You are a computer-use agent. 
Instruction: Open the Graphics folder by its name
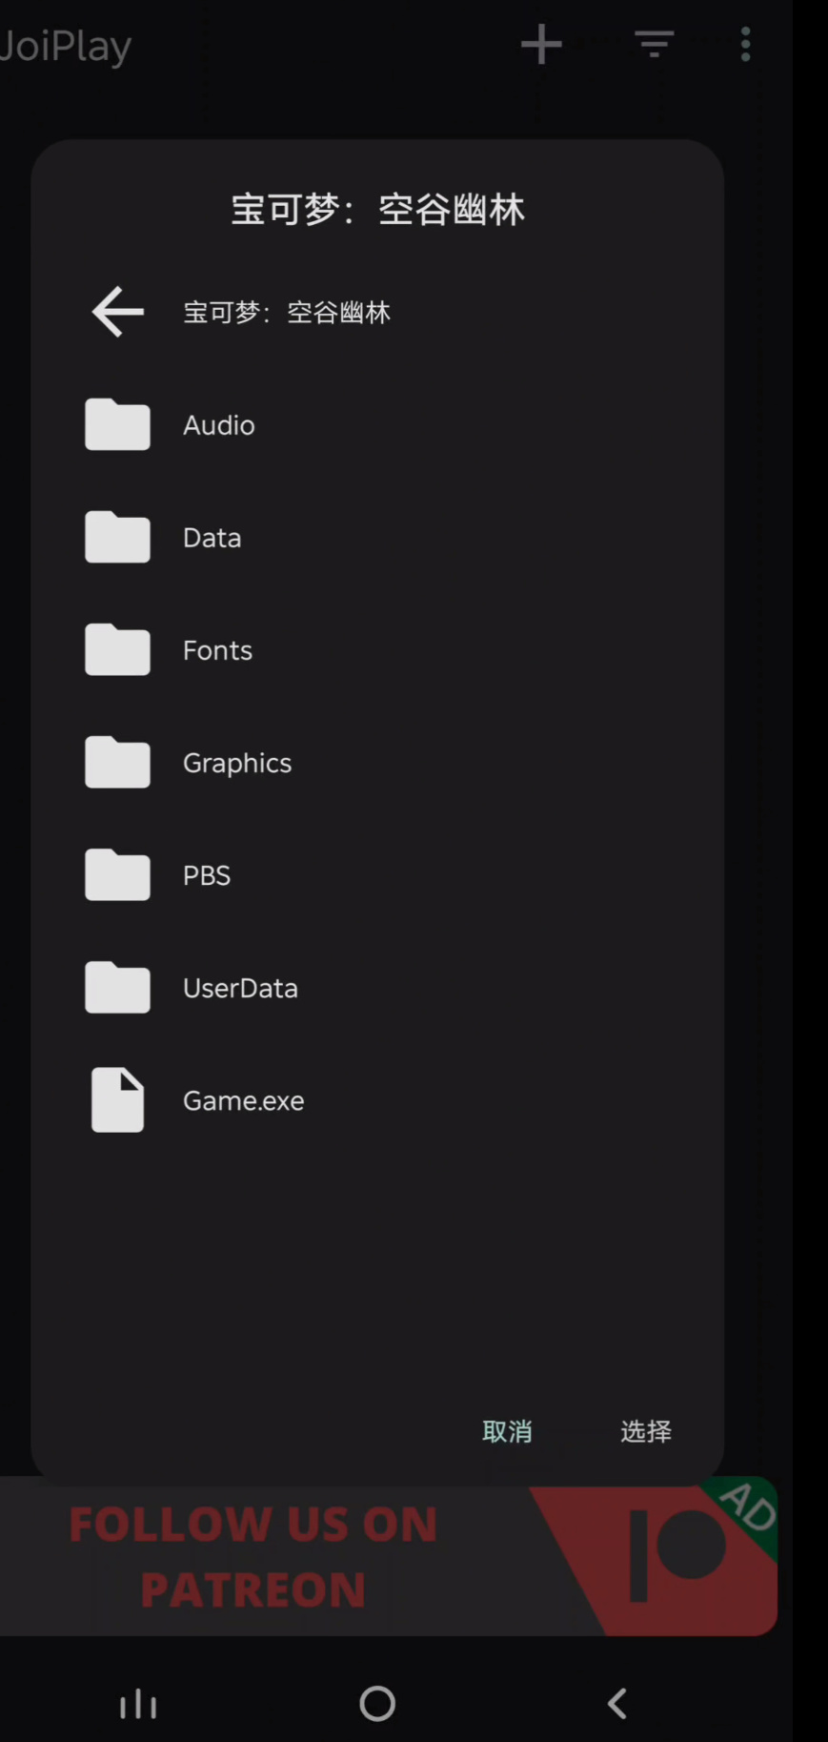click(237, 763)
